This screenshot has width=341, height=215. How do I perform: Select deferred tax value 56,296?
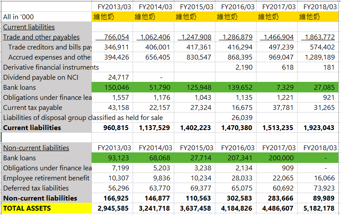112,188
